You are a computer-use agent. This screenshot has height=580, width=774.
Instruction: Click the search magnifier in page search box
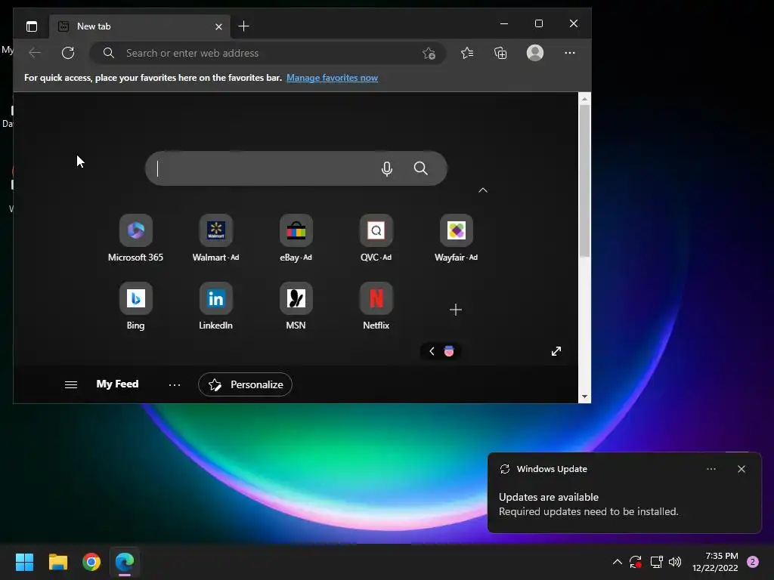point(420,168)
